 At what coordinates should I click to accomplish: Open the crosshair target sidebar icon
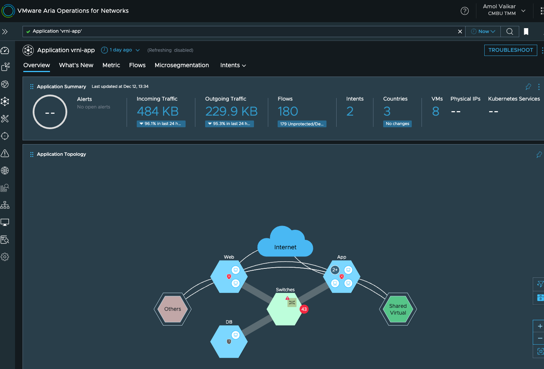(5, 136)
